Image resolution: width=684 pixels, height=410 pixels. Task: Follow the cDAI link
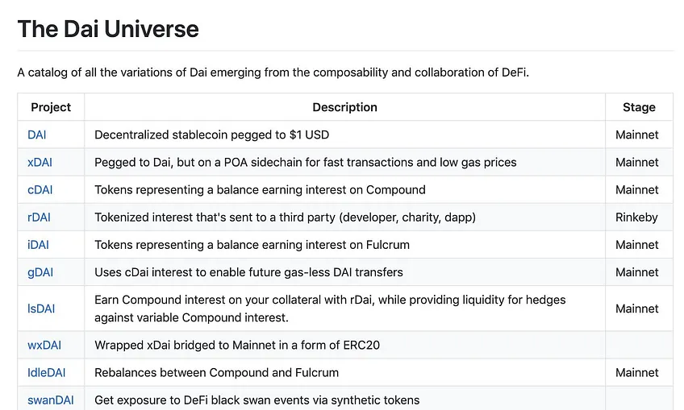[x=40, y=189]
